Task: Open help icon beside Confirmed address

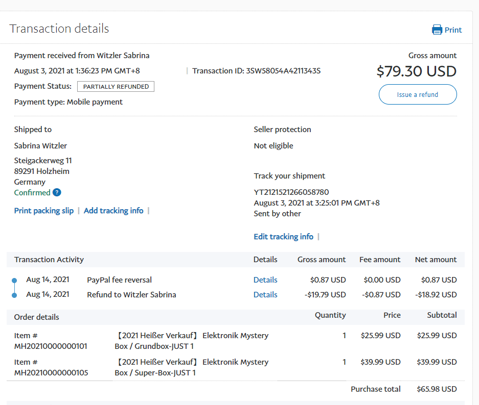Action: pyautogui.click(x=57, y=192)
